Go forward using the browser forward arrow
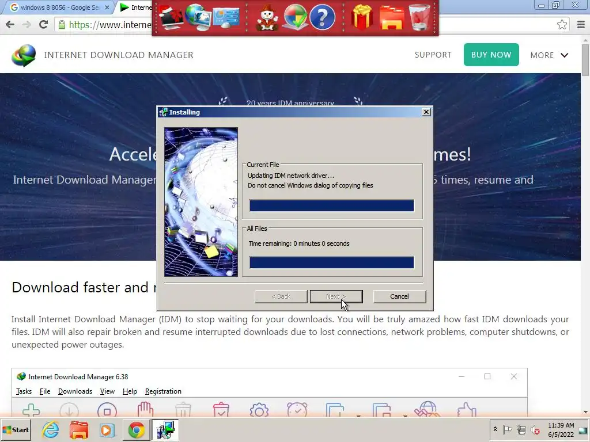 27,25
